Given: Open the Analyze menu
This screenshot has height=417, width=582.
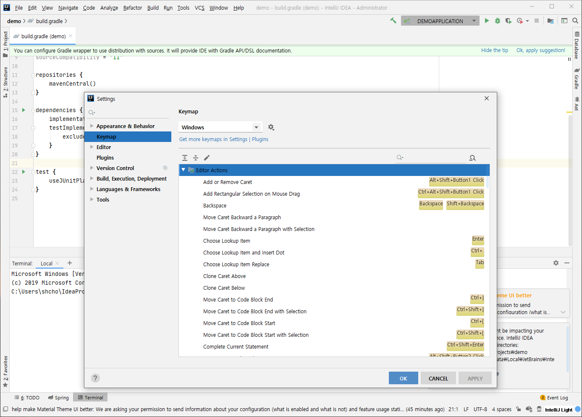Looking at the screenshot, I should tap(109, 8).
